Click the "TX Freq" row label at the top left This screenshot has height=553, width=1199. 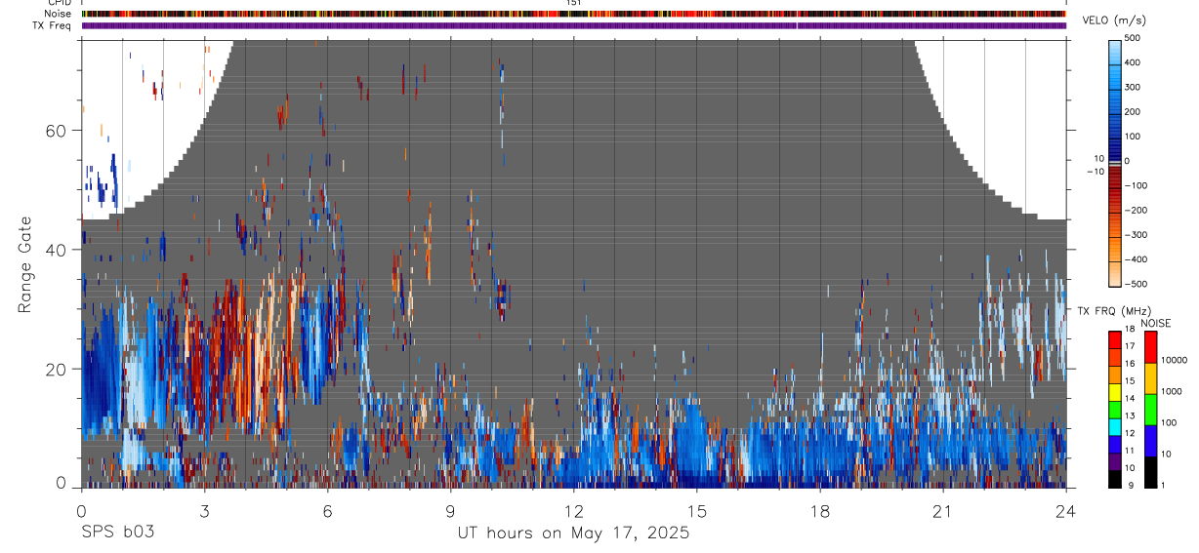[x=53, y=25]
